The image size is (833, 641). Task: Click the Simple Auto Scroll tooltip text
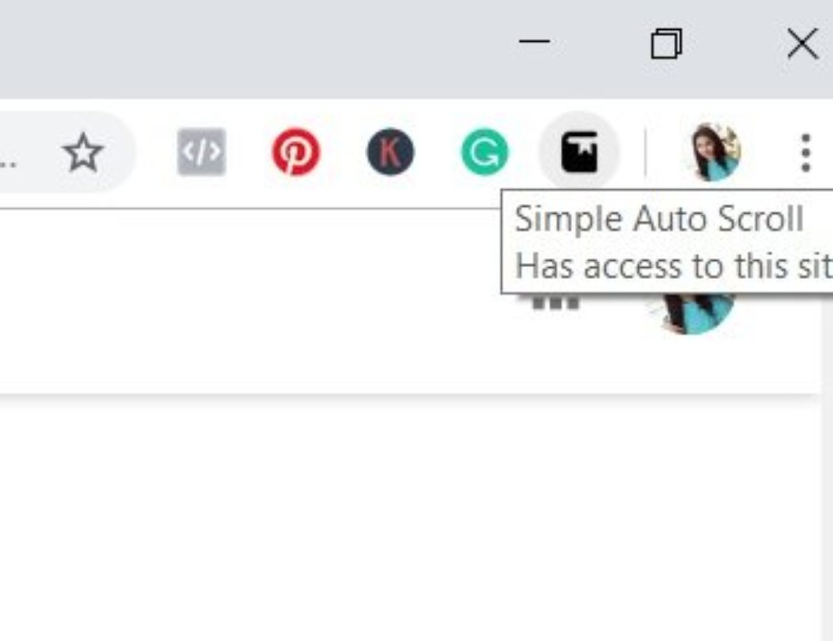click(659, 220)
